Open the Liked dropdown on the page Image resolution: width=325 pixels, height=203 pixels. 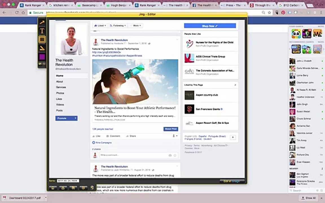click(100, 25)
